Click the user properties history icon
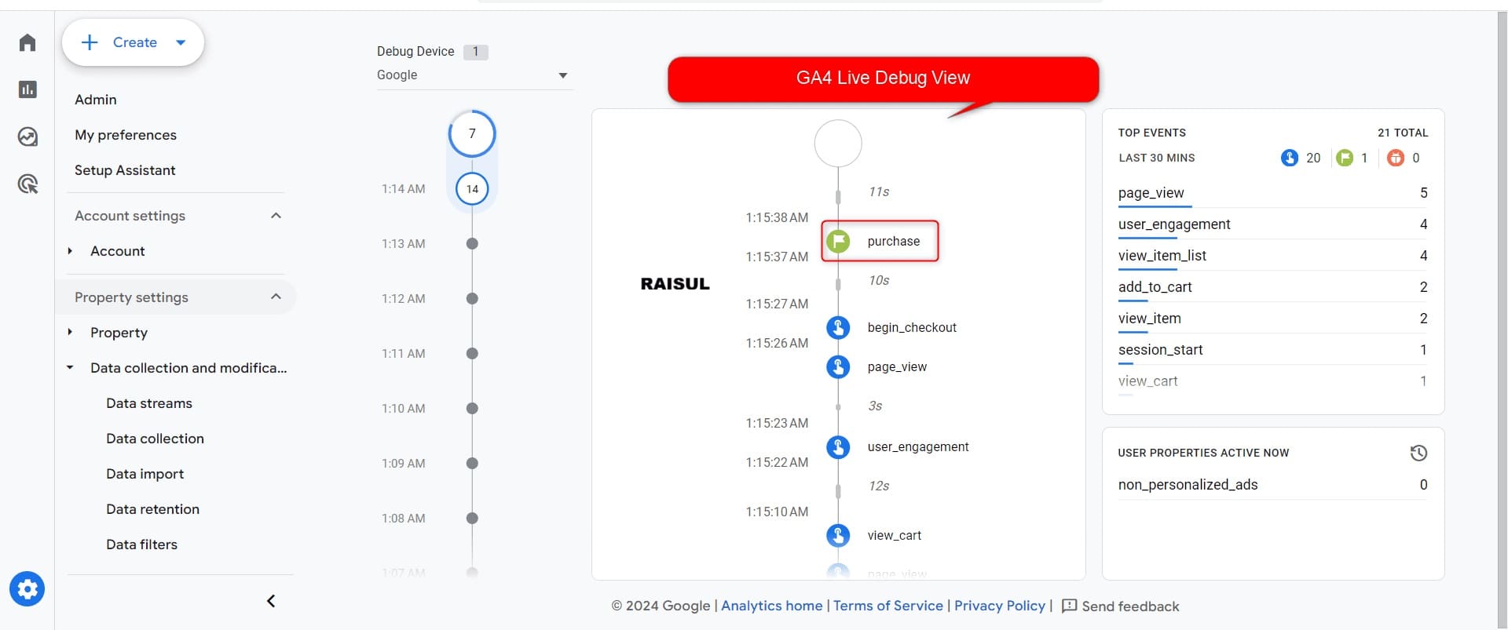 tap(1418, 453)
